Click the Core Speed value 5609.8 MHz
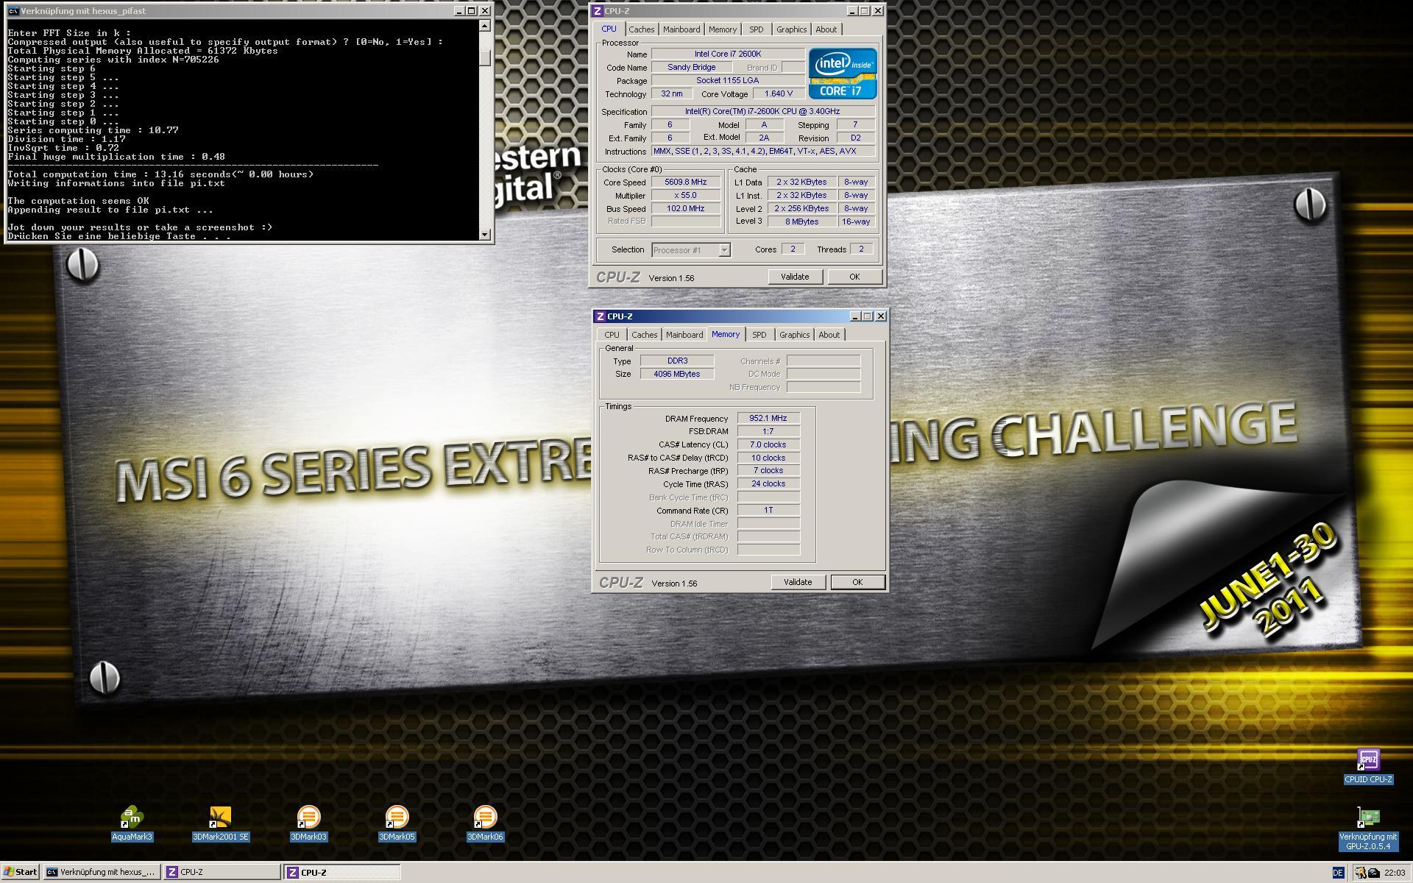 685,182
